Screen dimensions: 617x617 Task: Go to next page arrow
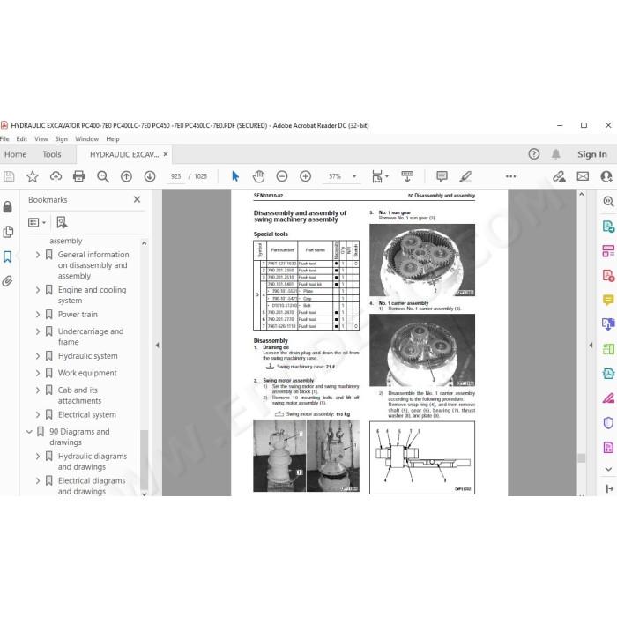pos(150,176)
